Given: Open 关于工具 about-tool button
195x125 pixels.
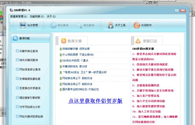Looking at the screenshot, I should click(117, 25).
